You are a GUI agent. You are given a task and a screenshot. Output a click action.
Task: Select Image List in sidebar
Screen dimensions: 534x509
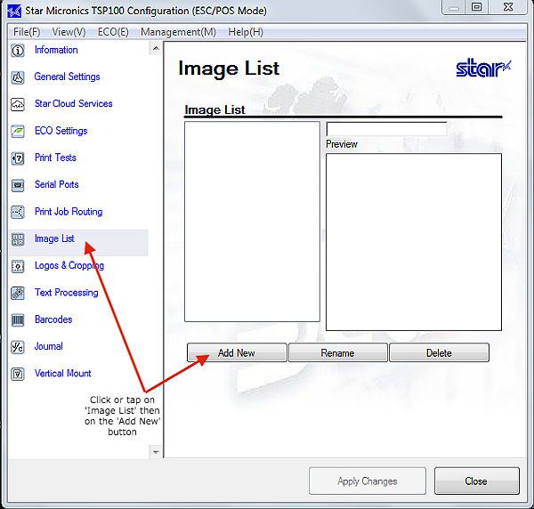click(x=54, y=238)
